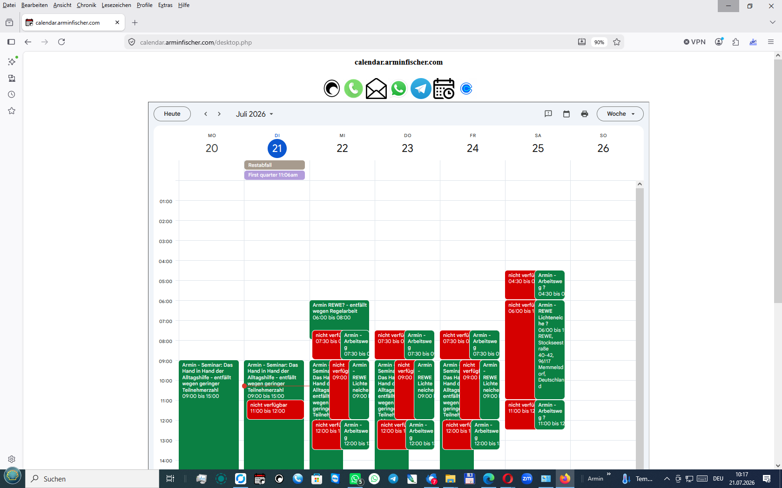Go to next week with right chevron
Screen dimensions: 782x488
(219, 114)
